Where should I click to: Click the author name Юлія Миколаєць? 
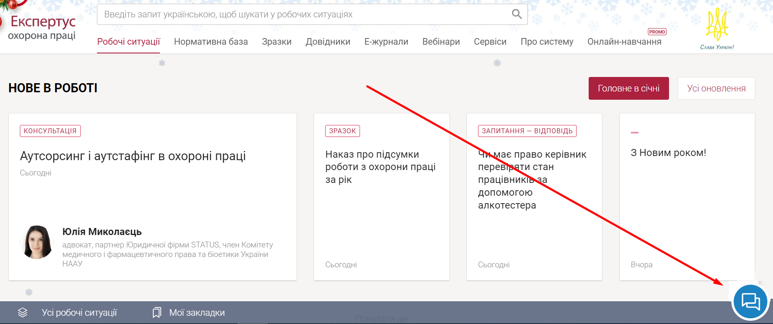tap(102, 232)
